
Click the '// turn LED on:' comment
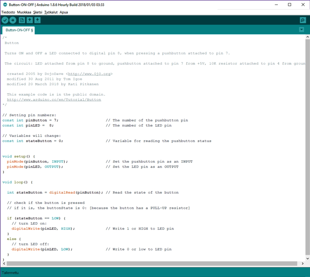coord(29,223)
